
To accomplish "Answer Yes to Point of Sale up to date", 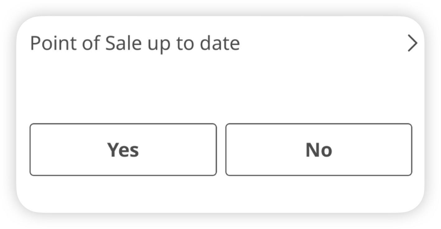I will pyautogui.click(x=123, y=150).
